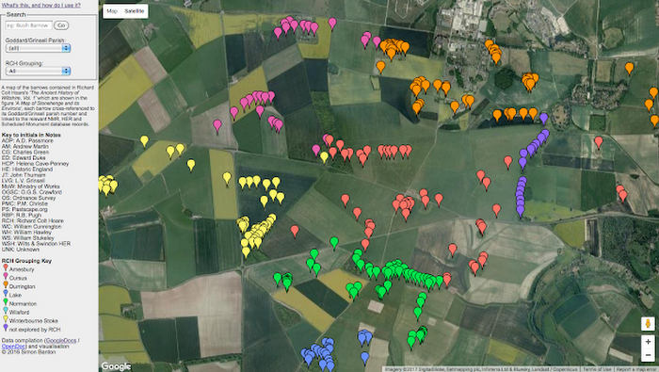Click the purple 'not explored by RCH' legend pin

6,328
